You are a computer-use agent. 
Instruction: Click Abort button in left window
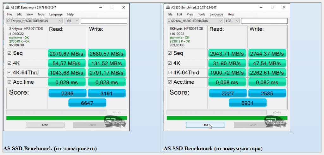coord(93,125)
